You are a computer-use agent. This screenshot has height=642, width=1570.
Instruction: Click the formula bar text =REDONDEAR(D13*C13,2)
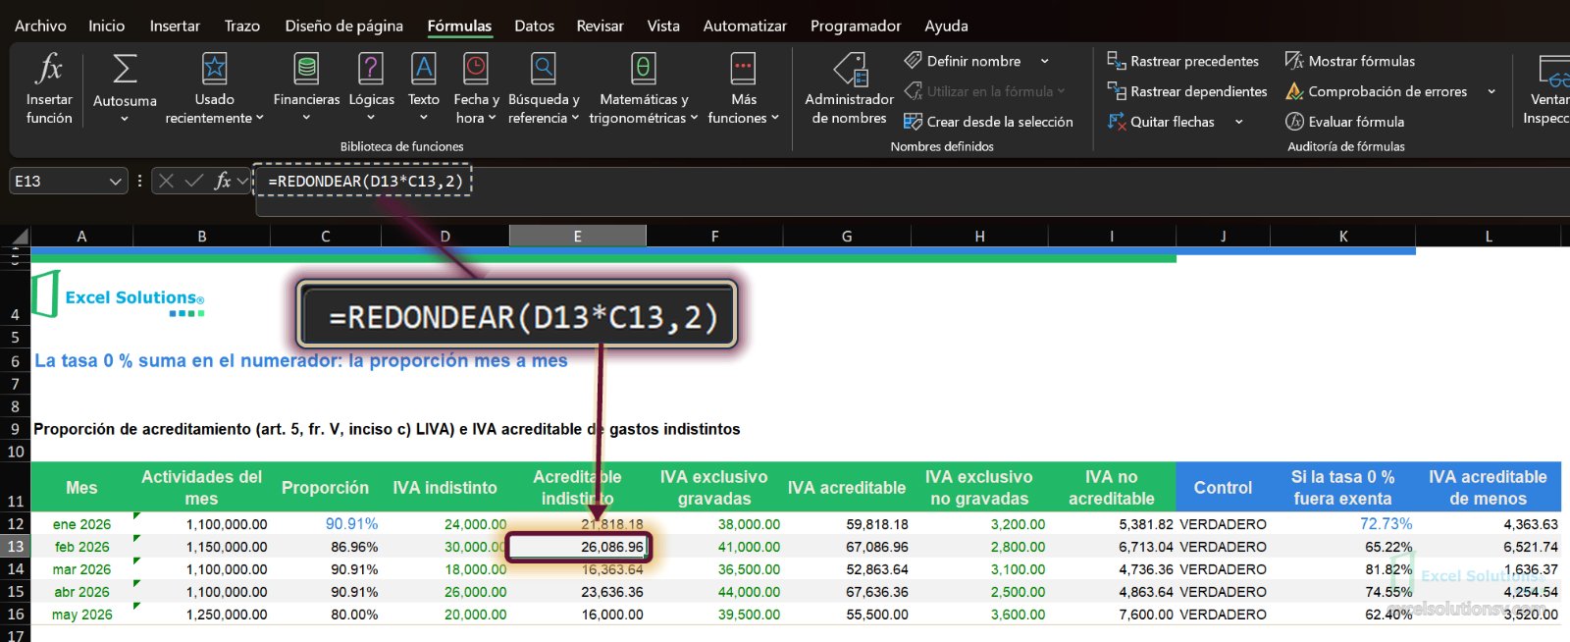[365, 181]
